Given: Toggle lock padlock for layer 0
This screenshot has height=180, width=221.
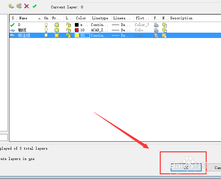Looking at the screenshot, I should 69,25.
